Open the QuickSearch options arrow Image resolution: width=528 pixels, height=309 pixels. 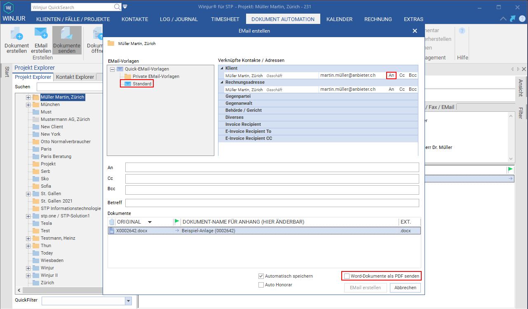pos(125,7)
